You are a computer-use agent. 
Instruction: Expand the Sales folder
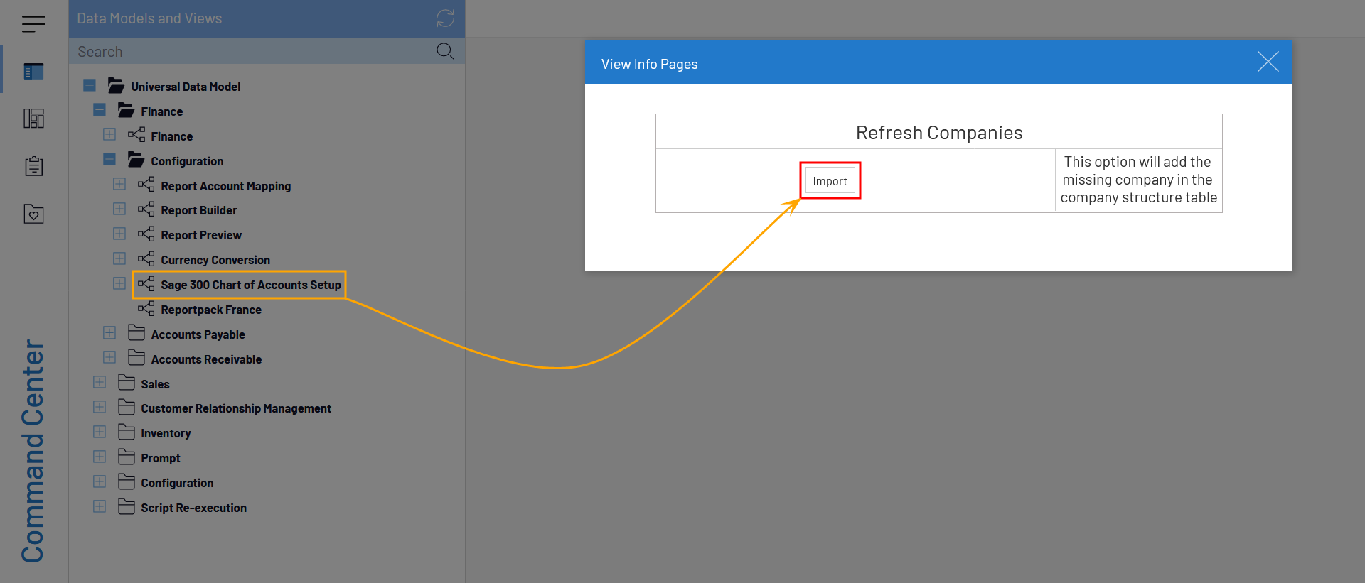[x=100, y=383]
